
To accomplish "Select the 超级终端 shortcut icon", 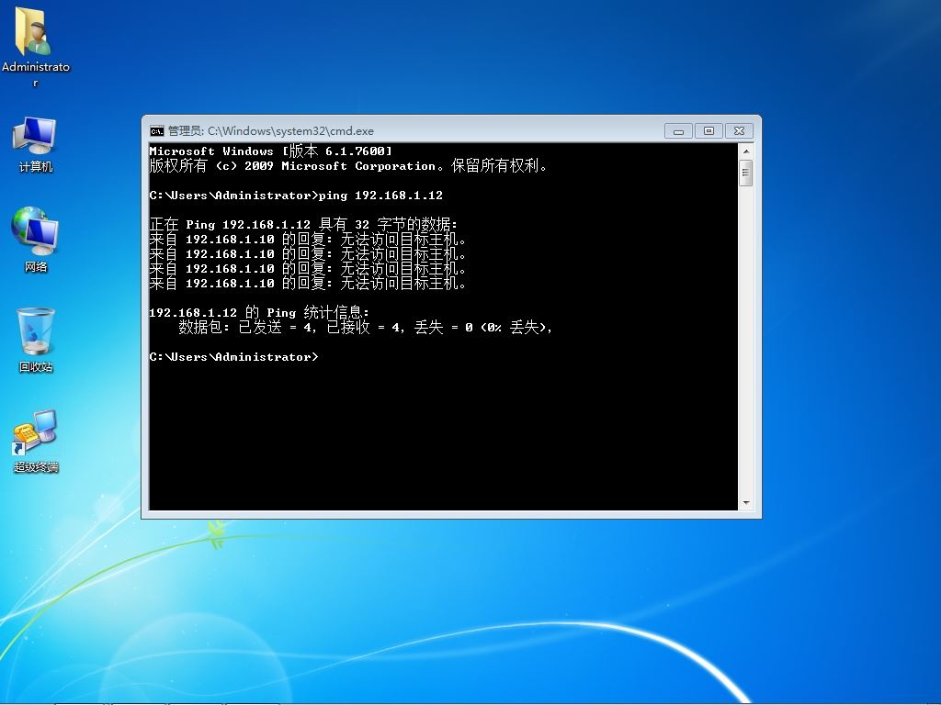I will click(x=36, y=442).
